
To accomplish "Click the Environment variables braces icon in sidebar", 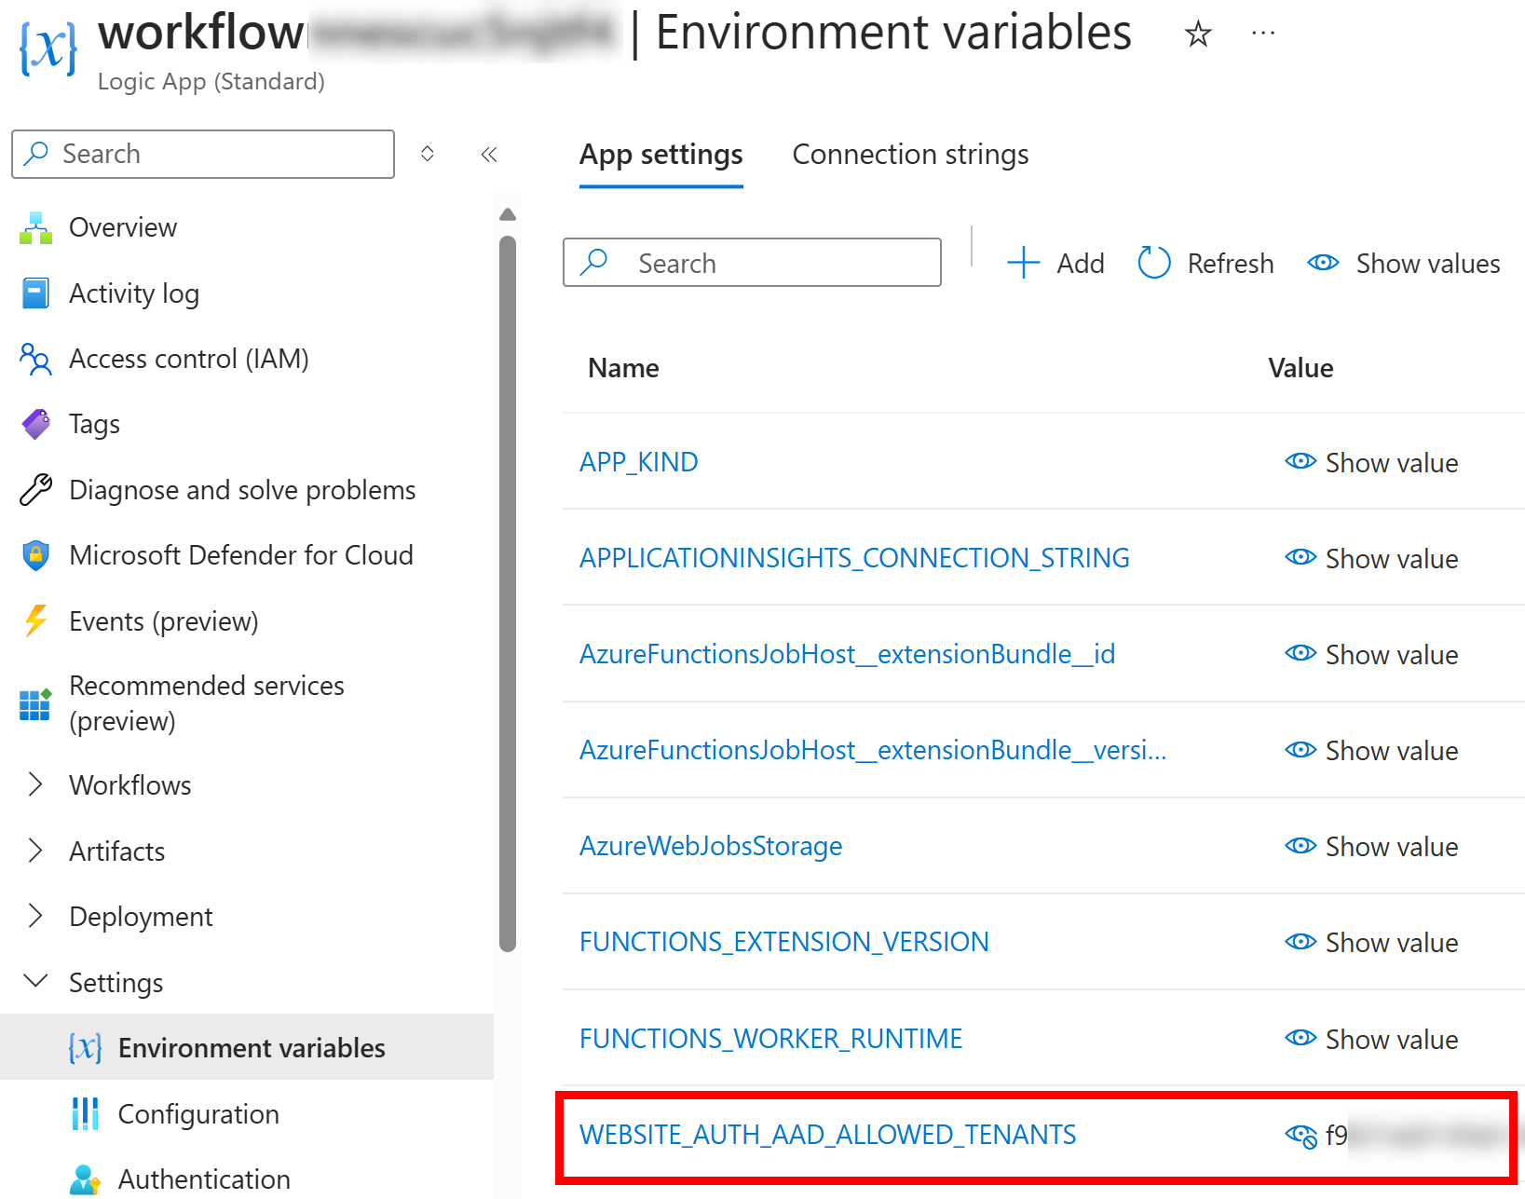I will [85, 1048].
